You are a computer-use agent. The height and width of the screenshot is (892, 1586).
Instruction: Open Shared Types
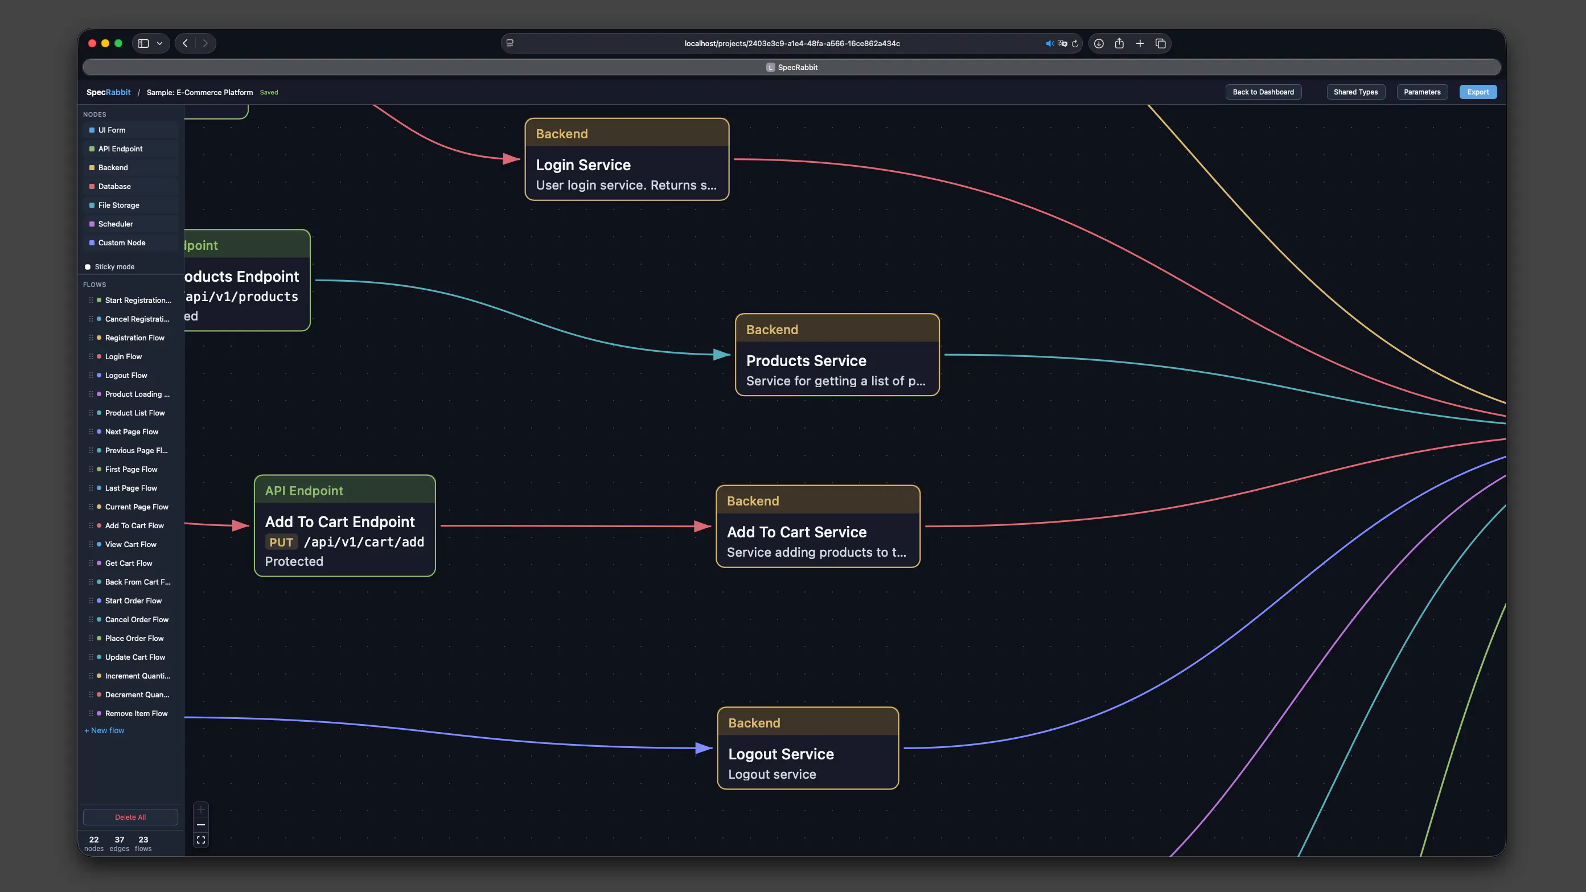point(1355,92)
